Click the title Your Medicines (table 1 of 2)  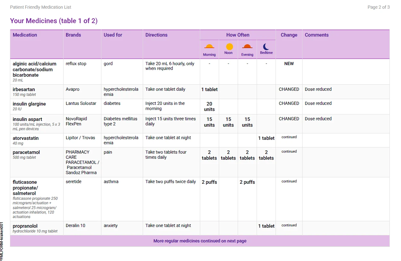(54, 21)
